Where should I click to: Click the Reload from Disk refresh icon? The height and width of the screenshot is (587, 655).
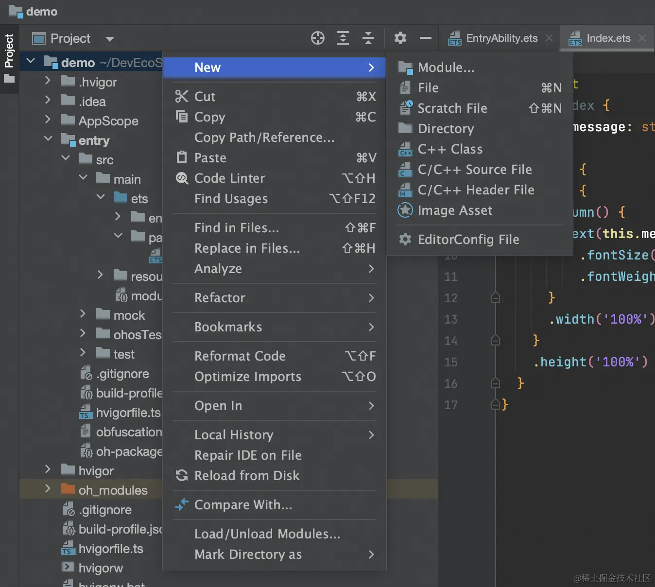tap(182, 475)
